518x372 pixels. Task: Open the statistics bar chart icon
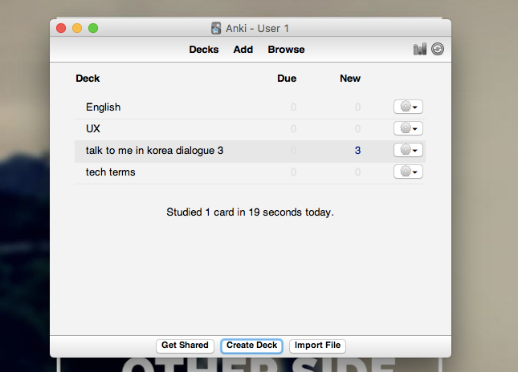coord(420,49)
